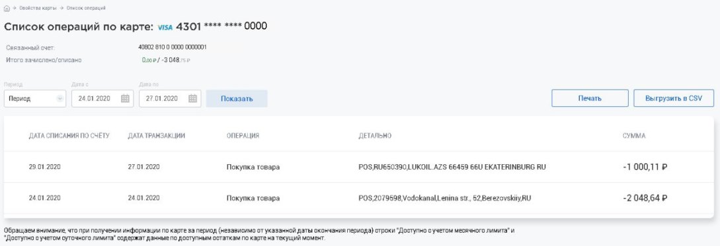Go to home via breadcrumb house icon
Viewport: 720px width, 246px height.
[x=7, y=9]
